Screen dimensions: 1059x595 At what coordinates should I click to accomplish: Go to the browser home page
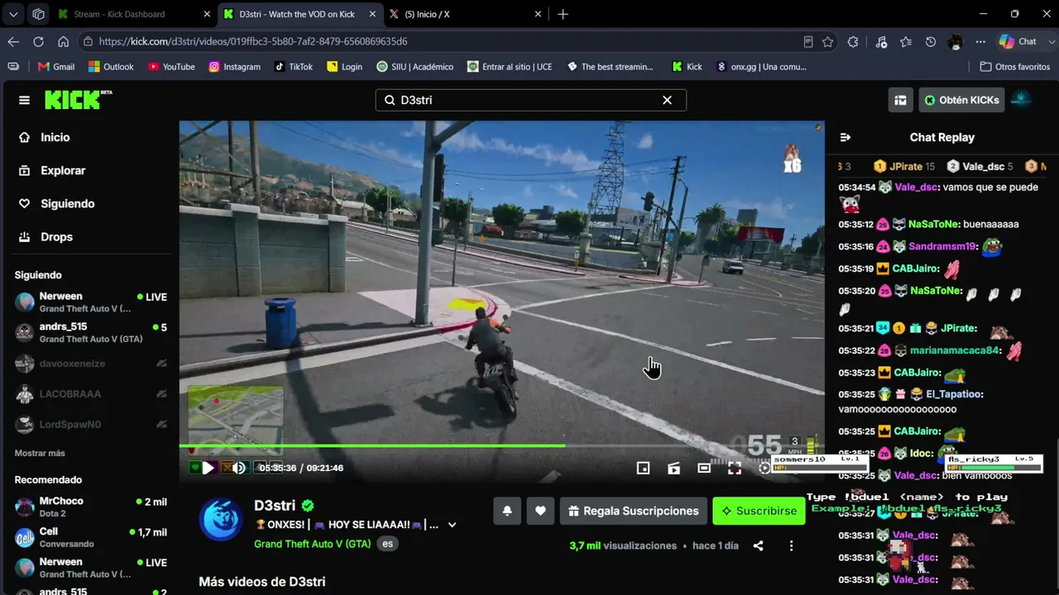coord(63,41)
